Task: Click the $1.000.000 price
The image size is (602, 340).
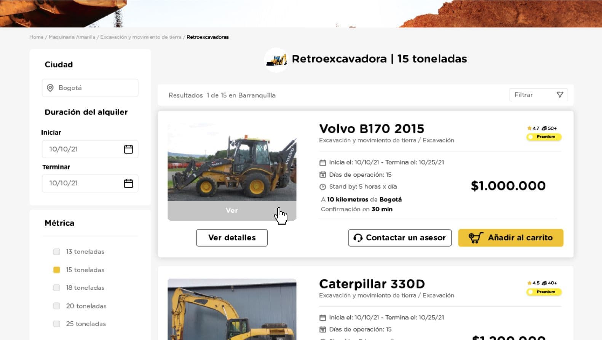Action: 508,186
